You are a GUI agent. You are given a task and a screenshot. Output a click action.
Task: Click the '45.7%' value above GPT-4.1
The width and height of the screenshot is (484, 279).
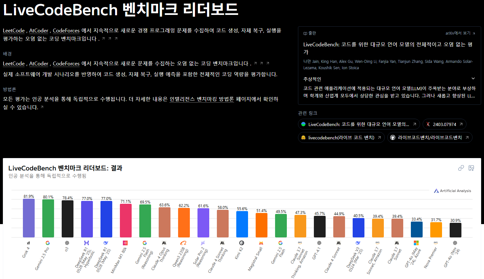coord(320,214)
